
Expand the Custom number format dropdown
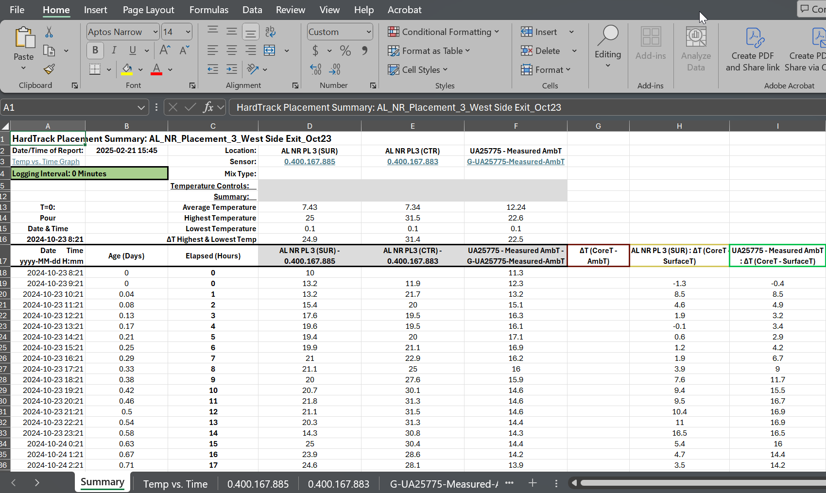368,32
